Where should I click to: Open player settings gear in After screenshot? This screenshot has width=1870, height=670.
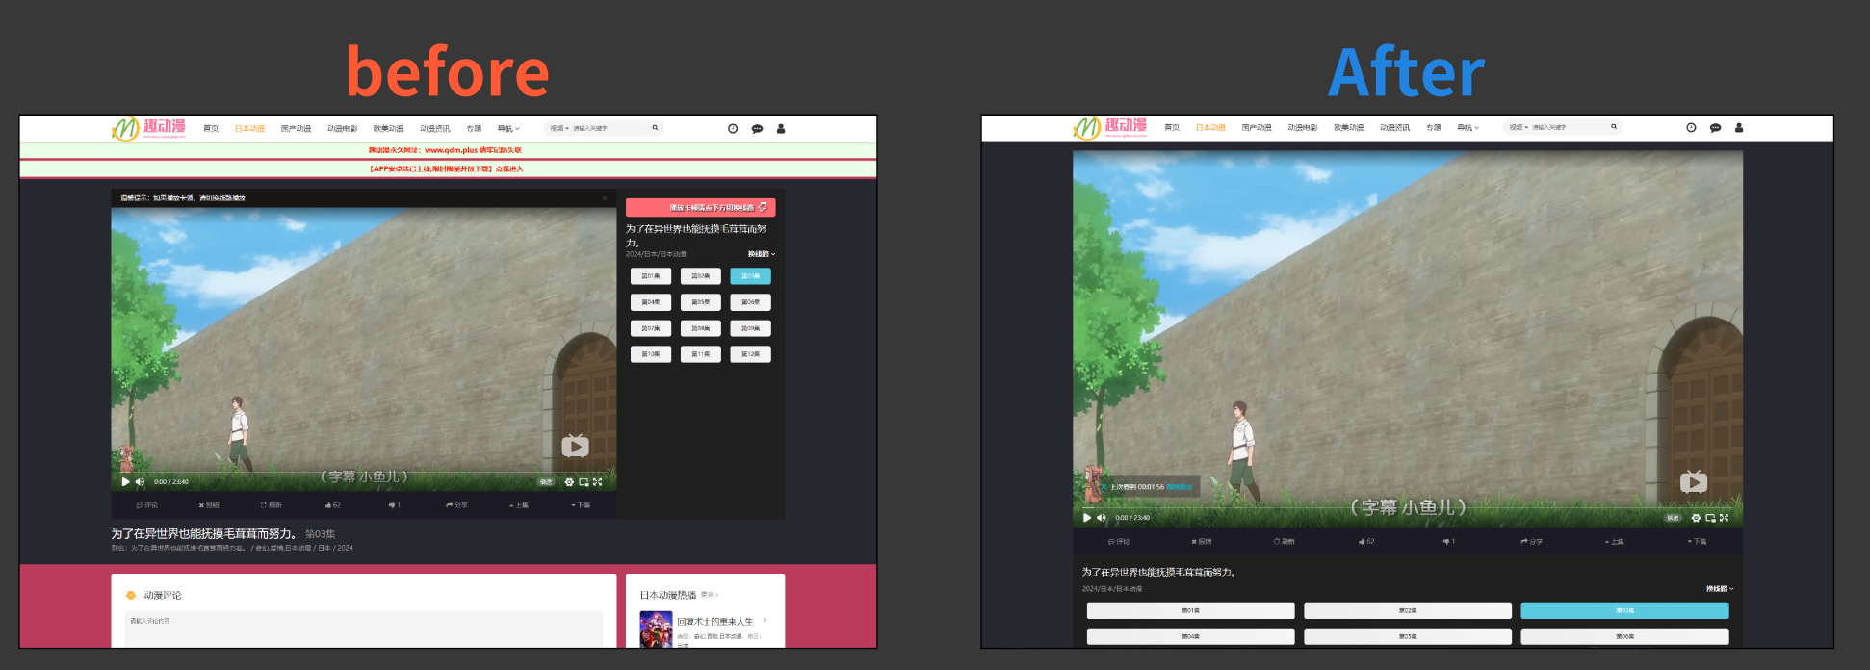point(1696,517)
